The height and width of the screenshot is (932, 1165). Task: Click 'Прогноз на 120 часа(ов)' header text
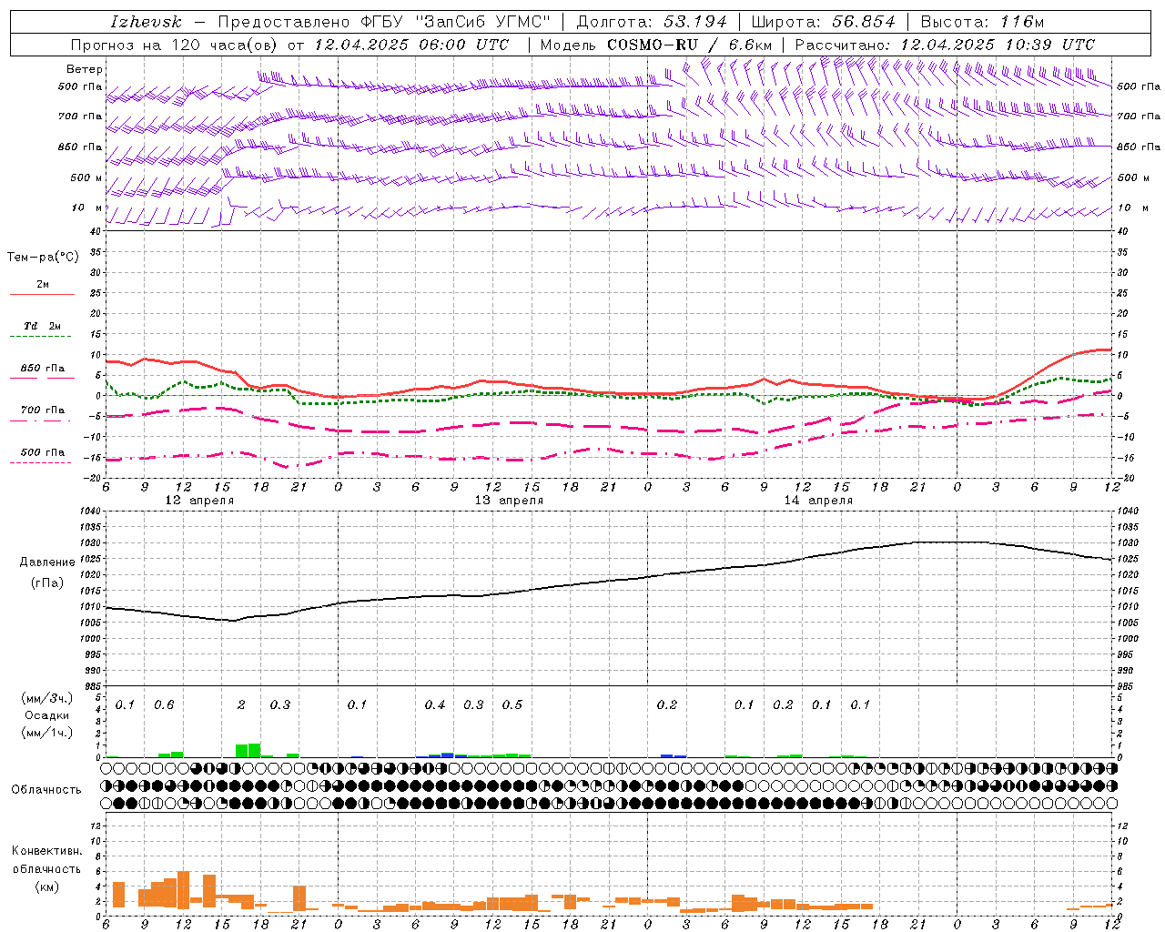(174, 45)
